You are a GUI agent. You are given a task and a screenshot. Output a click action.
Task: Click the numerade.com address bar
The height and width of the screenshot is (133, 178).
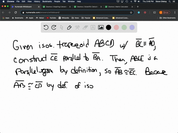[x=77, y=13]
